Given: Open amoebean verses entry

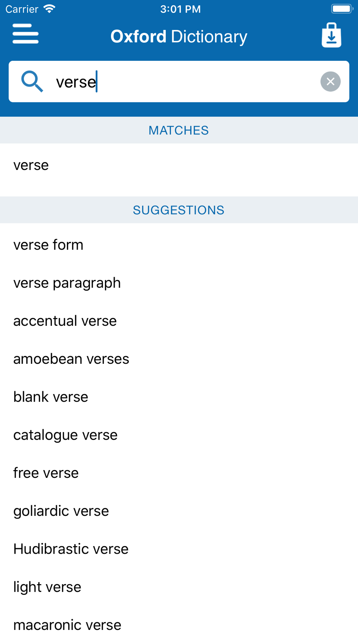Looking at the screenshot, I should click(179, 359).
